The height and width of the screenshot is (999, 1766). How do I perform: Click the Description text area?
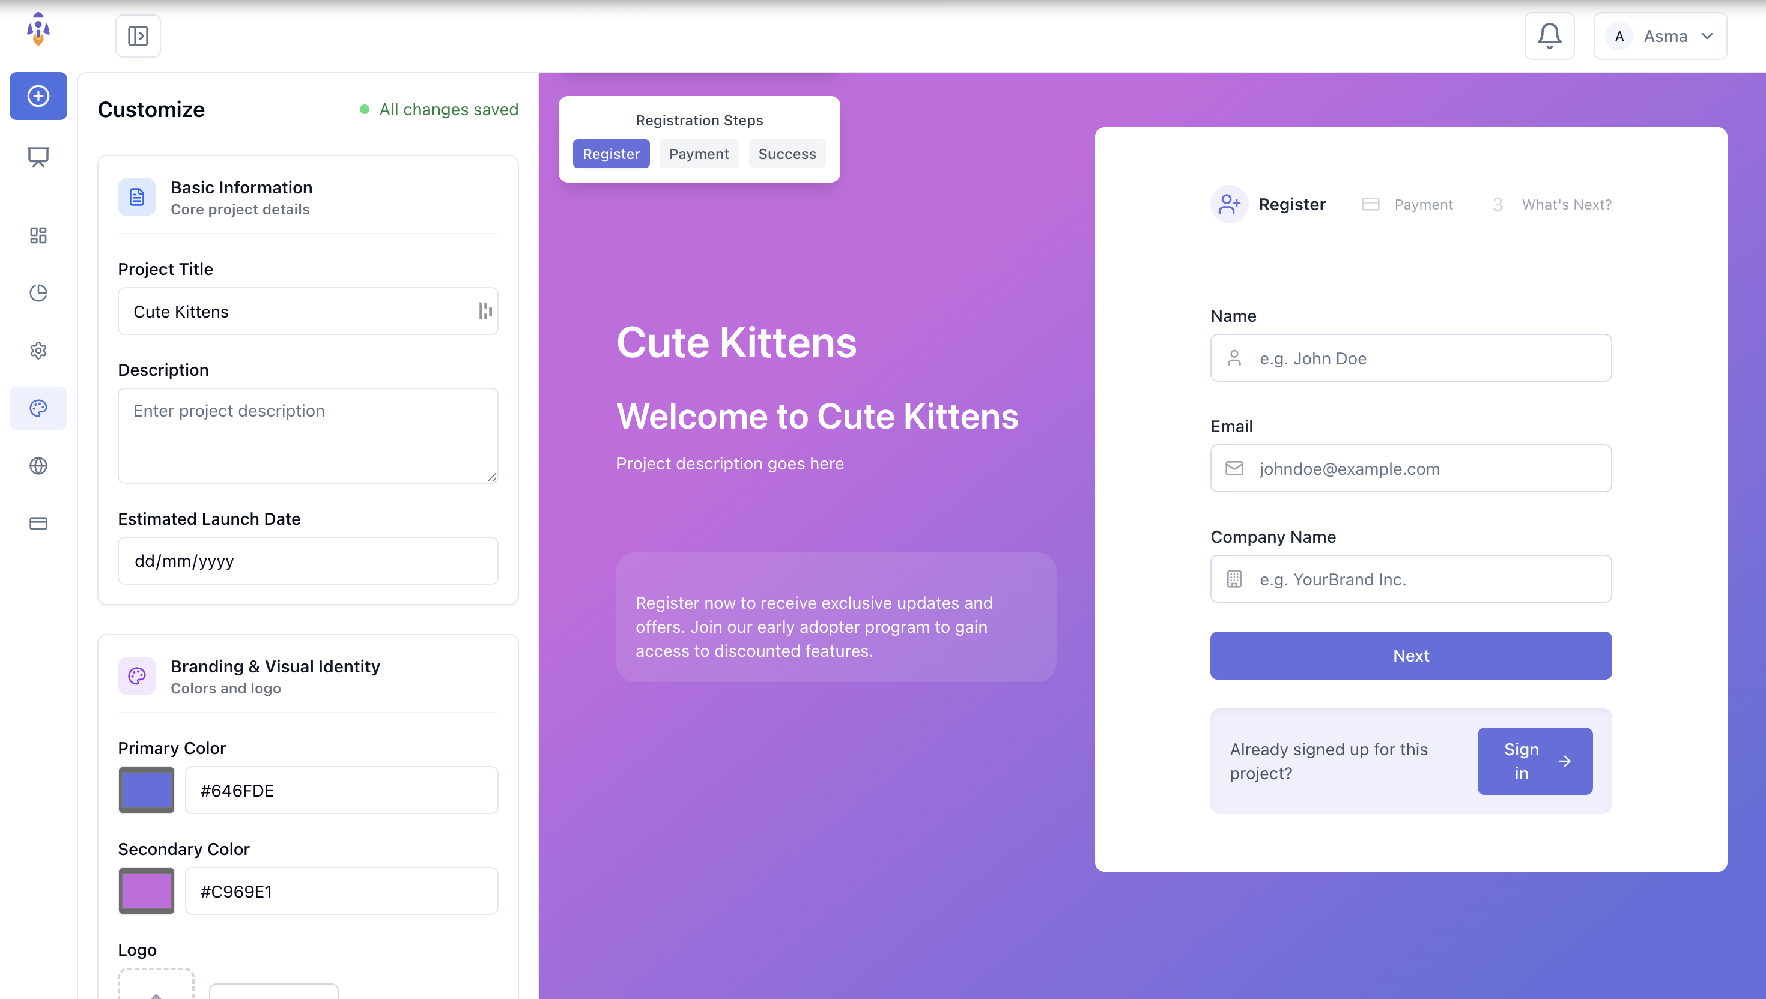(308, 436)
